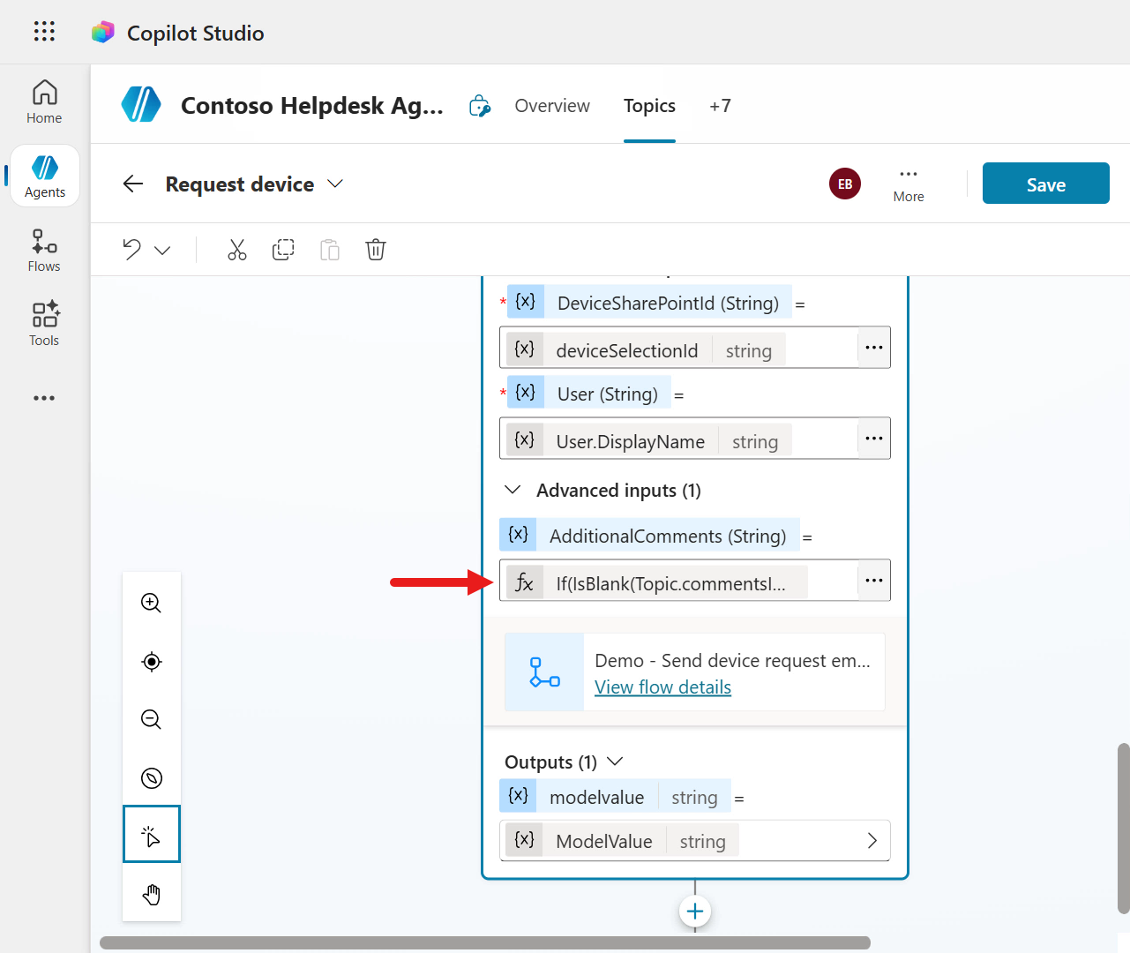The height and width of the screenshot is (953, 1130).
Task: Open the Request device topic dropdown
Action: 334,184
